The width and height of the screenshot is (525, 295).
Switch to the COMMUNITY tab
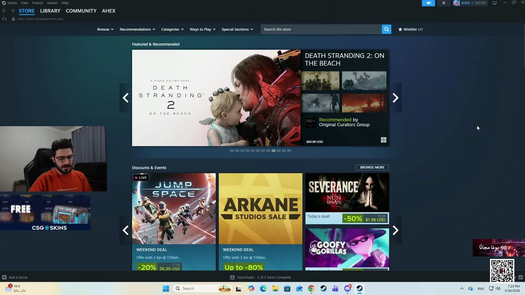click(x=81, y=11)
